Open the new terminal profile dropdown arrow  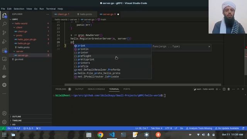pos(220,89)
